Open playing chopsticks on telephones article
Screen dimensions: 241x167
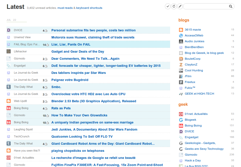click(x=78, y=151)
